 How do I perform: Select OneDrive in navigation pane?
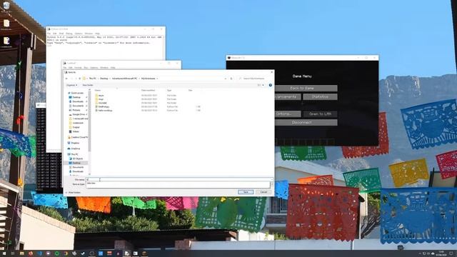pos(75,148)
